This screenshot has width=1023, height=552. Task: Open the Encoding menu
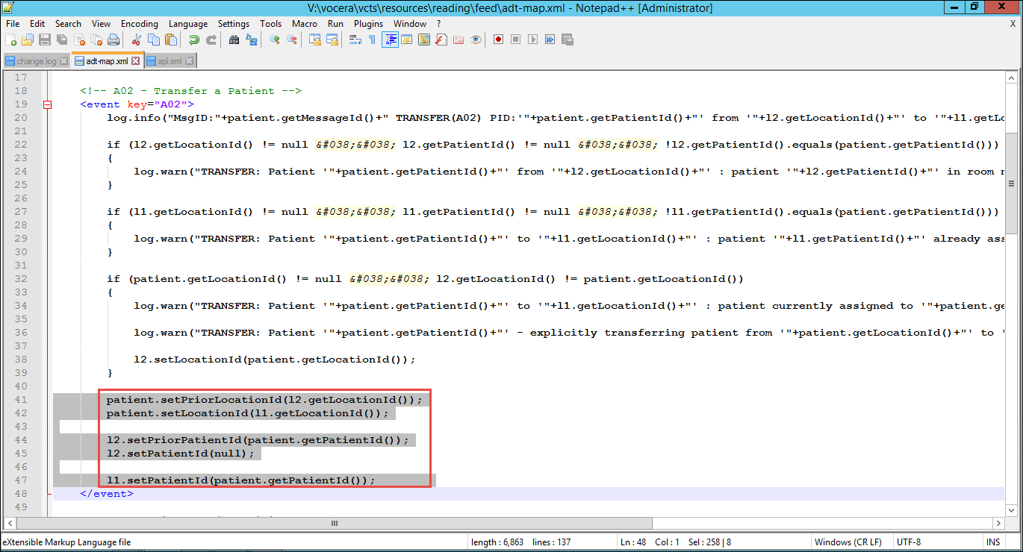[x=140, y=24]
